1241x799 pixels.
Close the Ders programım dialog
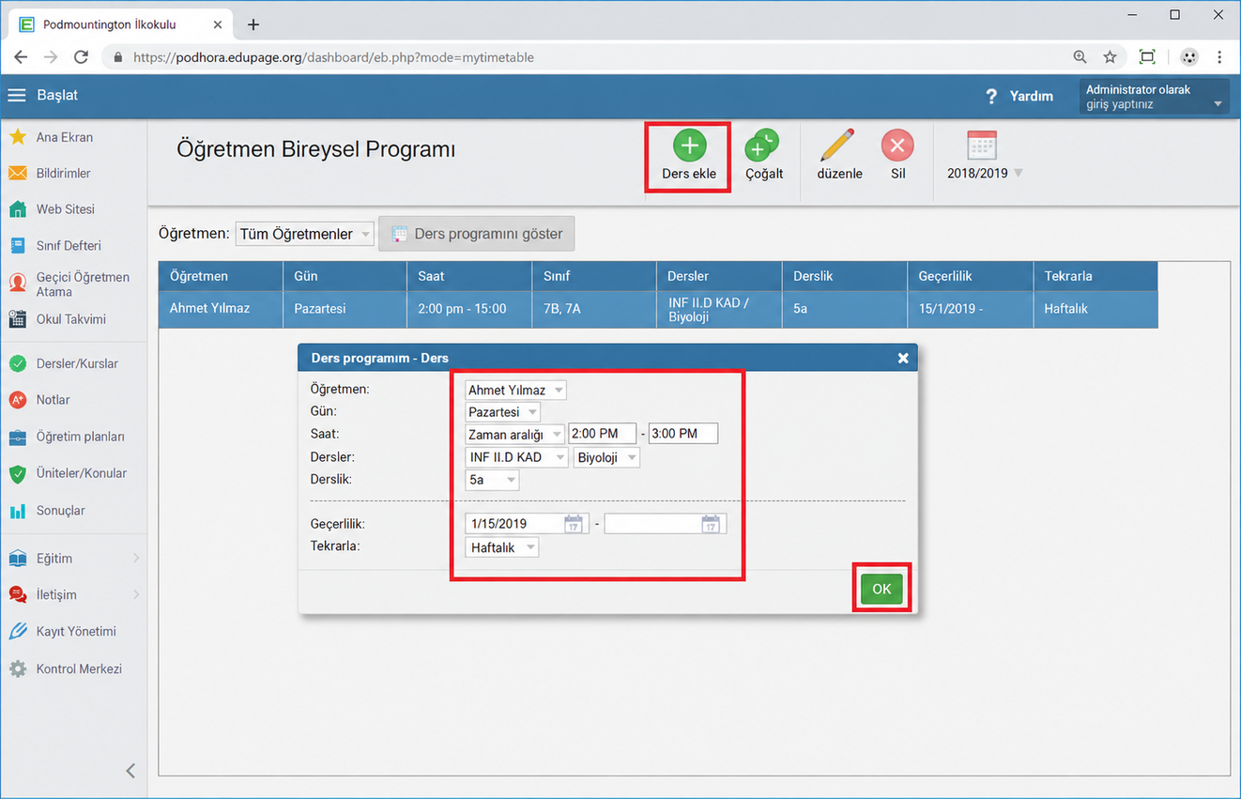[903, 358]
